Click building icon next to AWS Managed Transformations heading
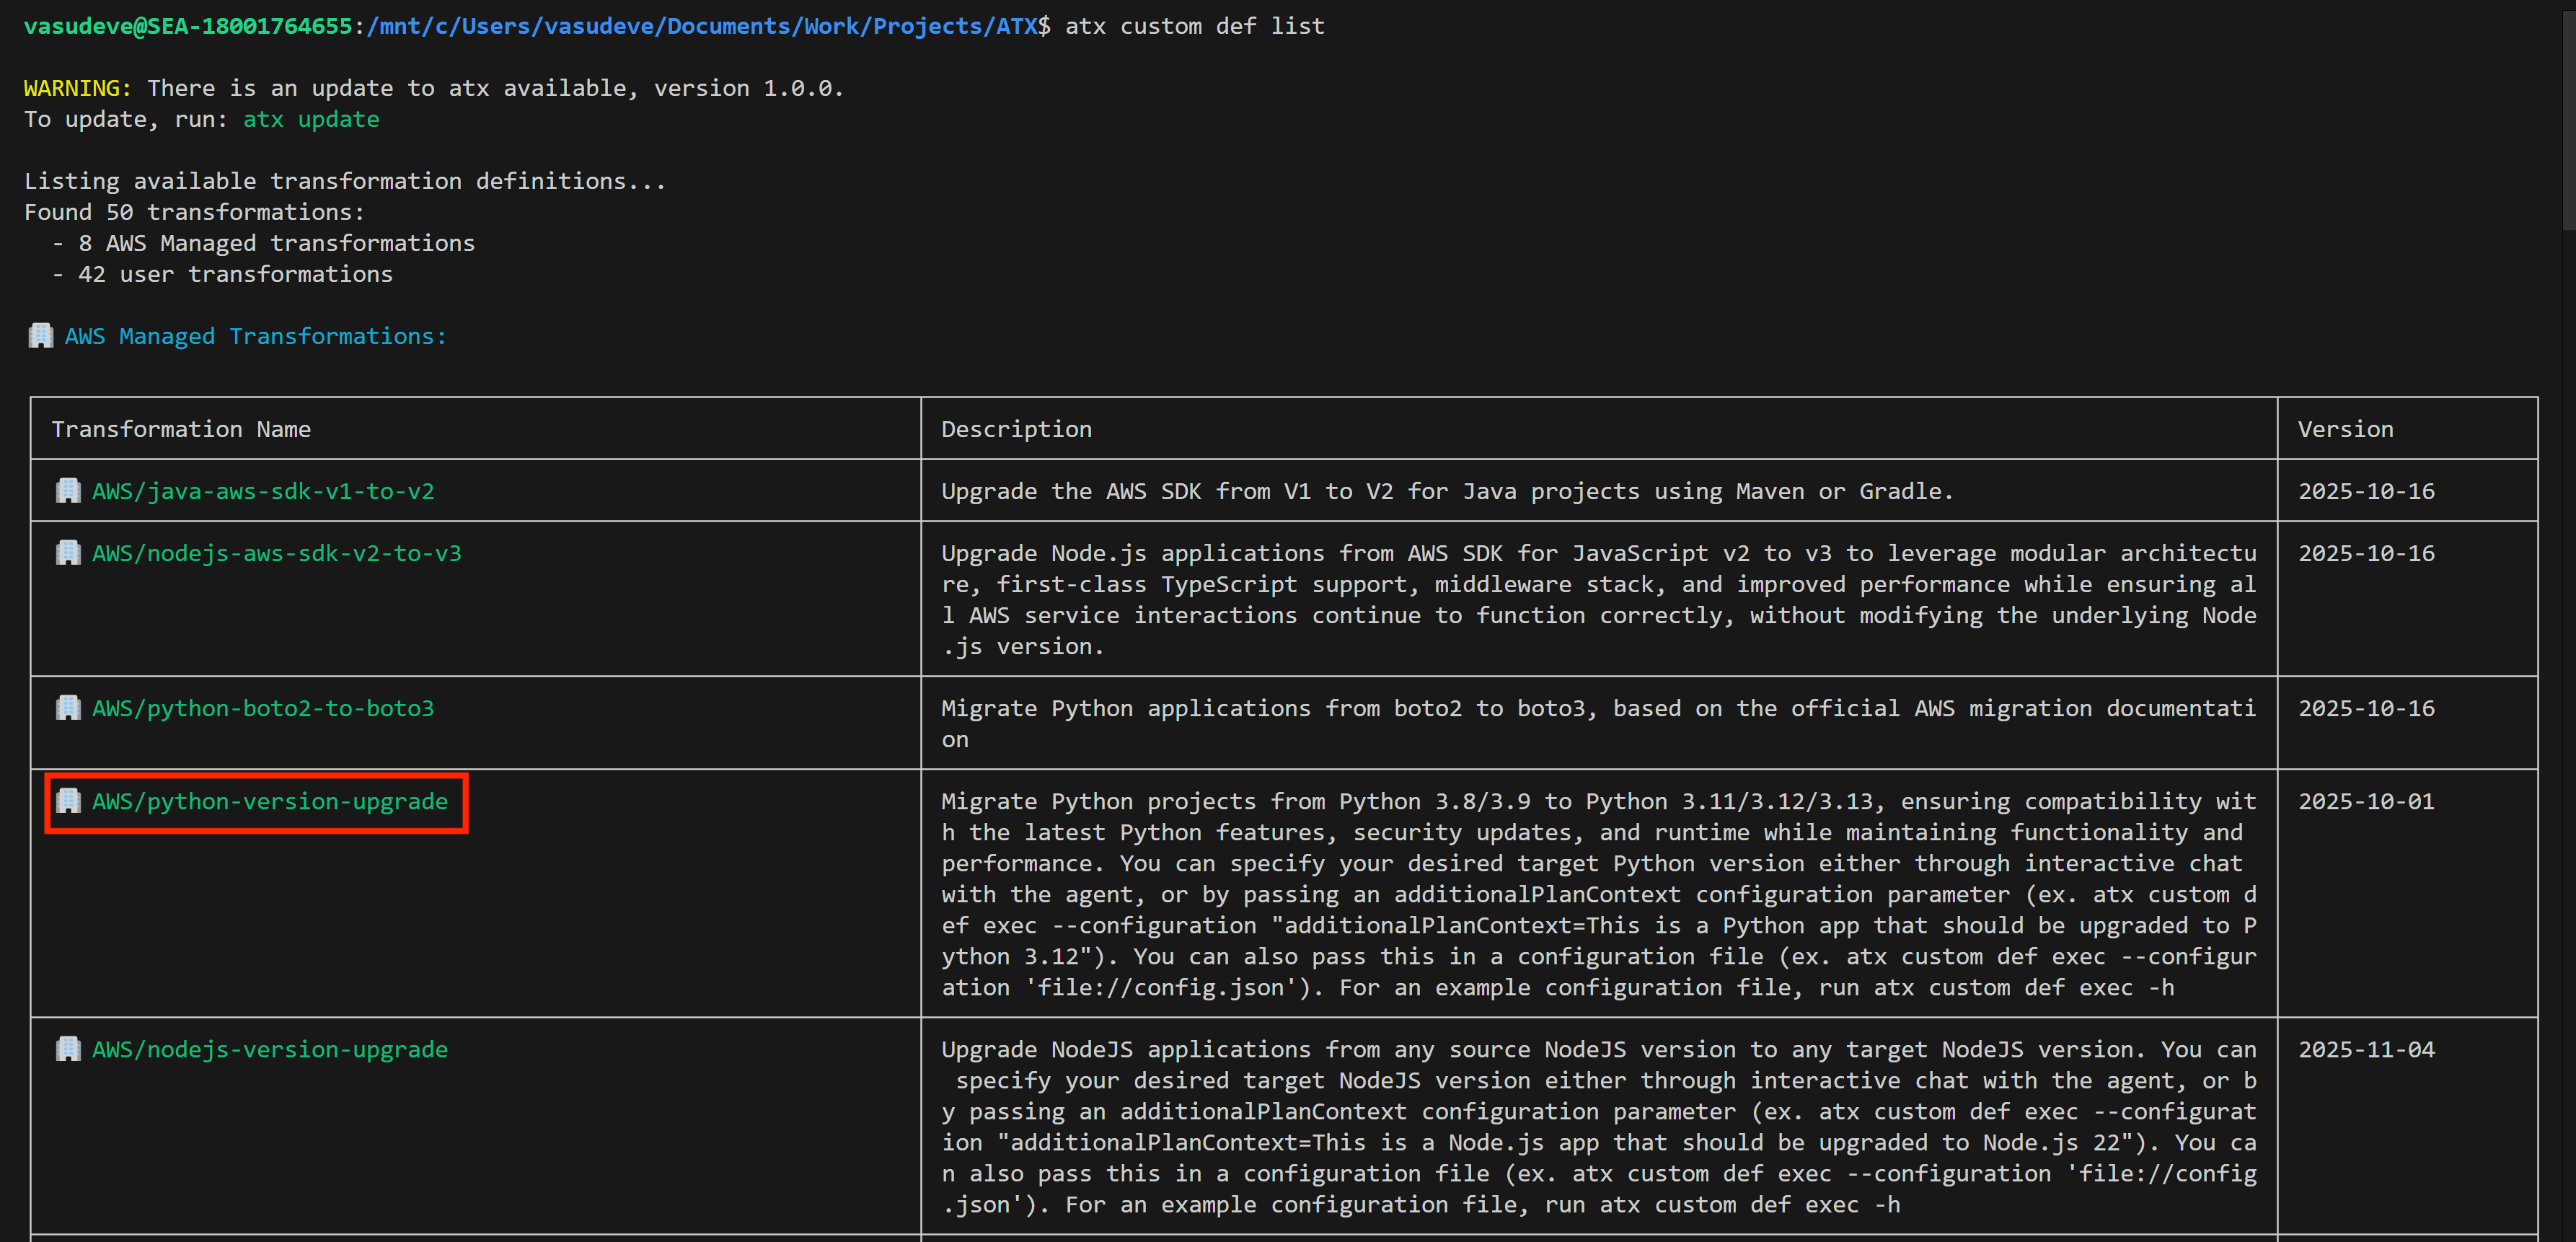 tap(40, 336)
